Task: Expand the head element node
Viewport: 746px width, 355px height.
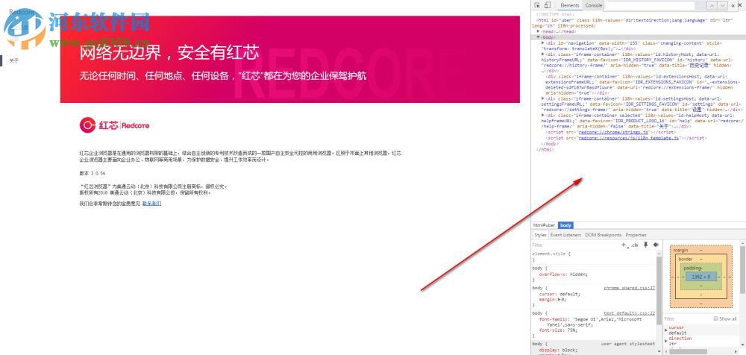Action: [x=539, y=31]
